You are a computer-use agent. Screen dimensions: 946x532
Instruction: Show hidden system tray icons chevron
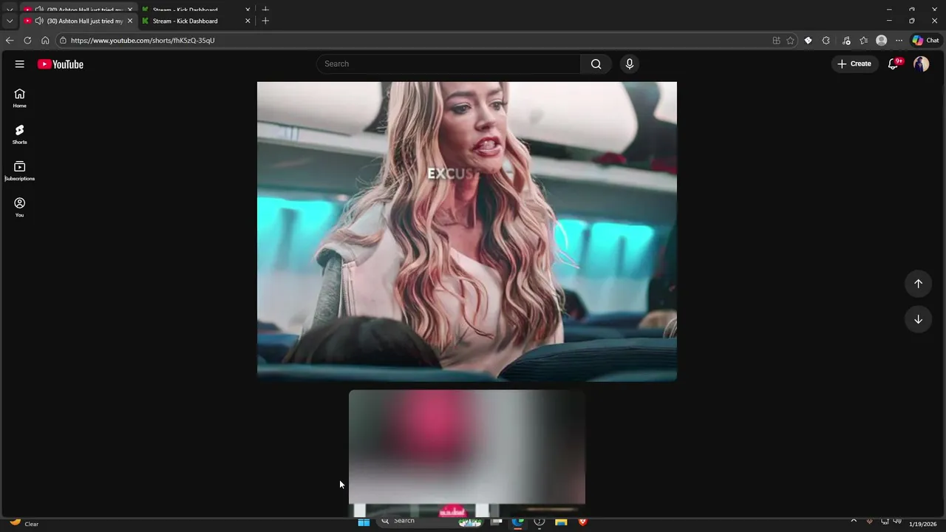pyautogui.click(x=854, y=521)
